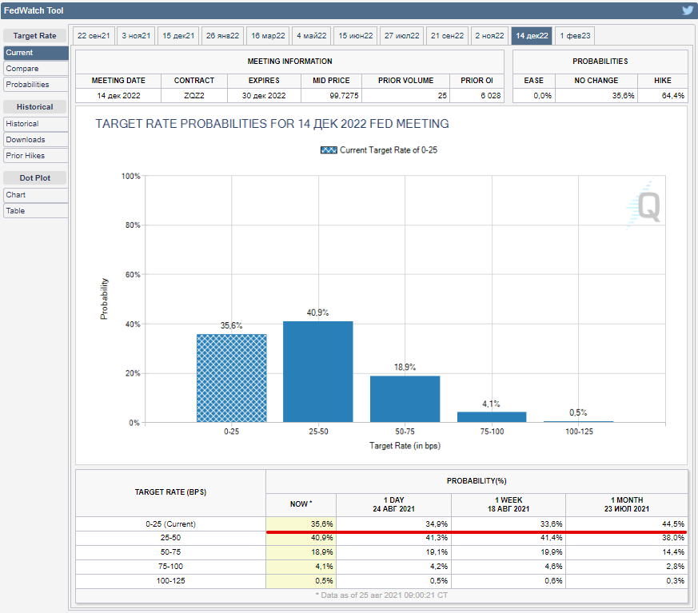Open the 2 ноя22 meeting tab

[x=489, y=36]
